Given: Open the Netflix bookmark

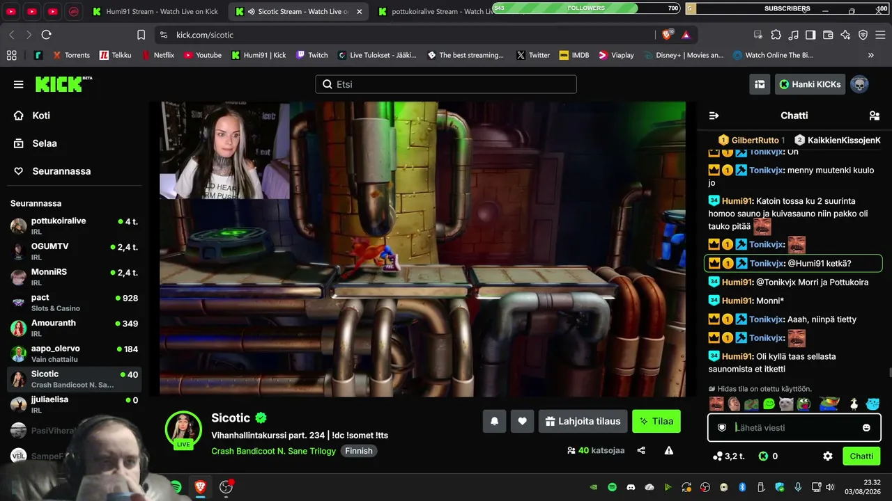Looking at the screenshot, I should pyautogui.click(x=157, y=55).
